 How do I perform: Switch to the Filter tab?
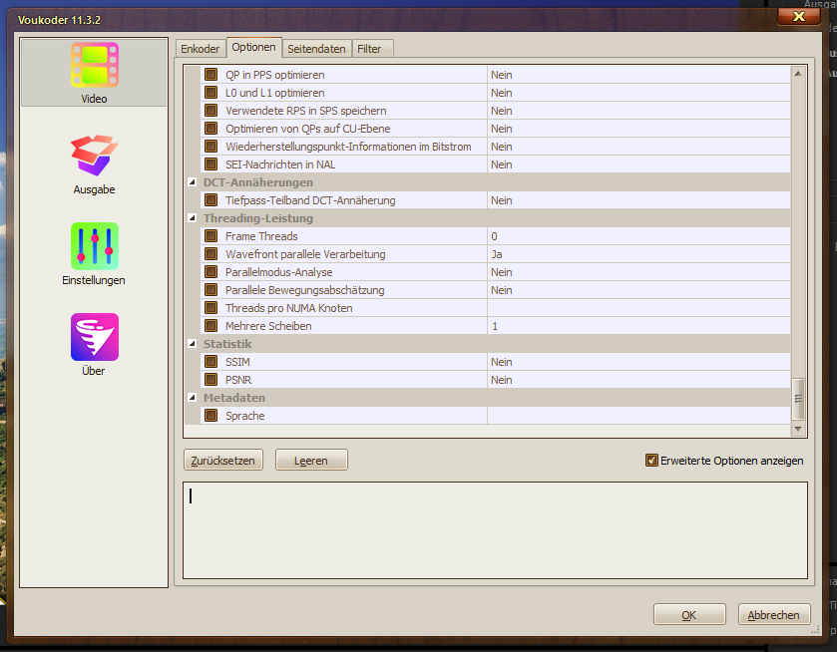tap(373, 48)
